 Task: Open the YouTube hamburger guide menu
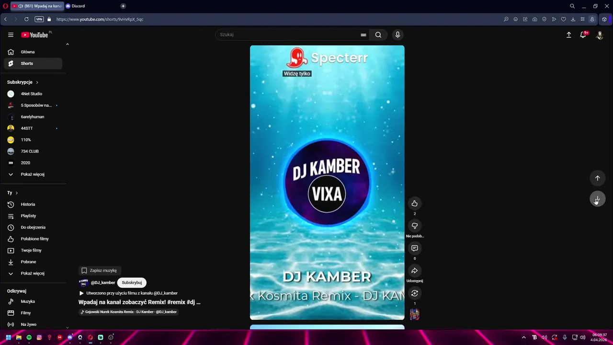pyautogui.click(x=11, y=34)
